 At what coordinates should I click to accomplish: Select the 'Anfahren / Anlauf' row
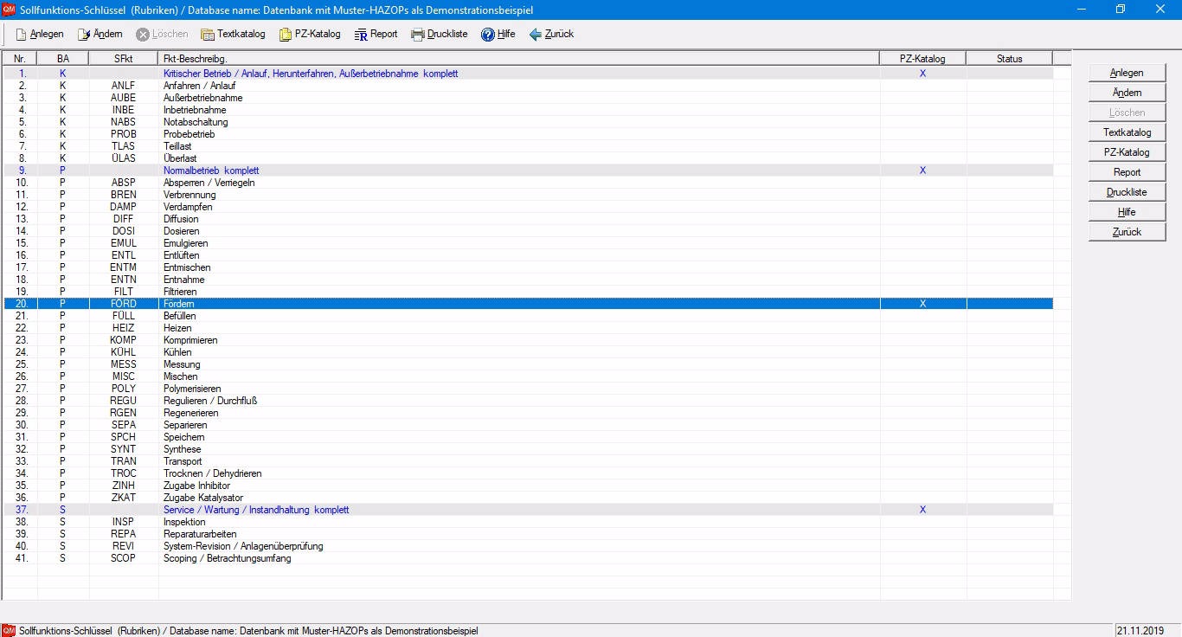point(528,86)
